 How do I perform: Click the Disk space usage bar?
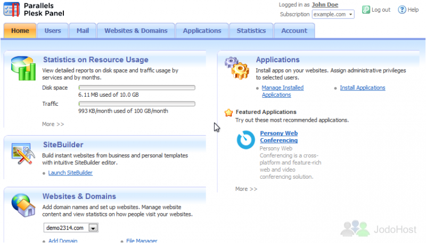coord(137,88)
